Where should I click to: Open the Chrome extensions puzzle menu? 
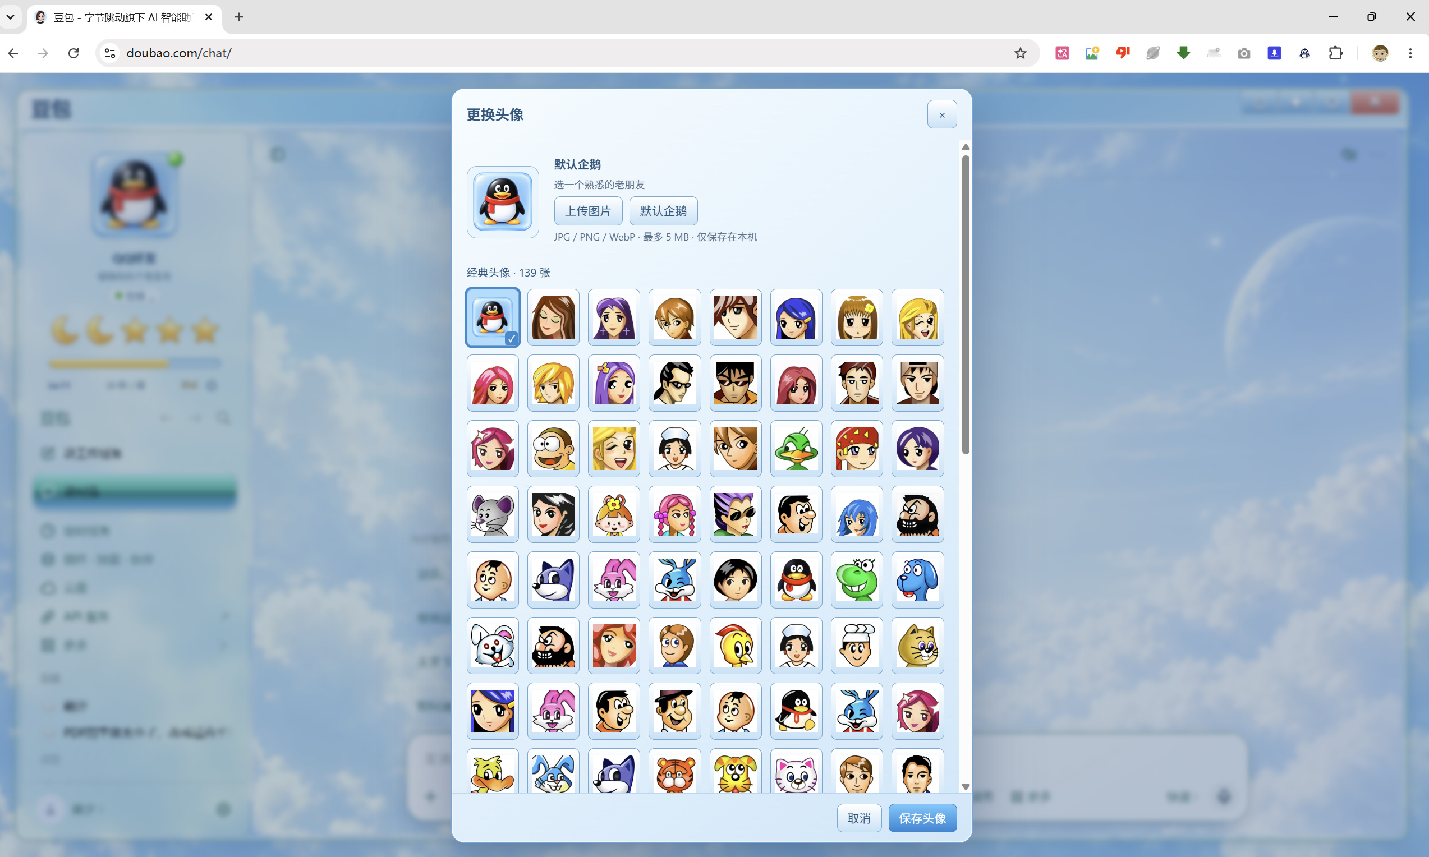click(1335, 53)
